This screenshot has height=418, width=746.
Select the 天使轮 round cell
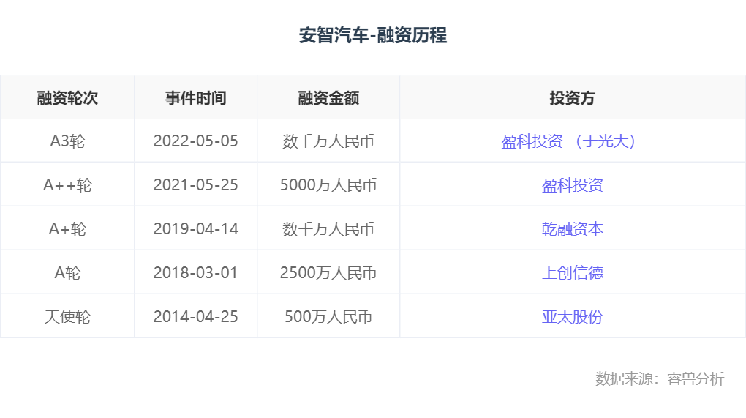[67, 316]
